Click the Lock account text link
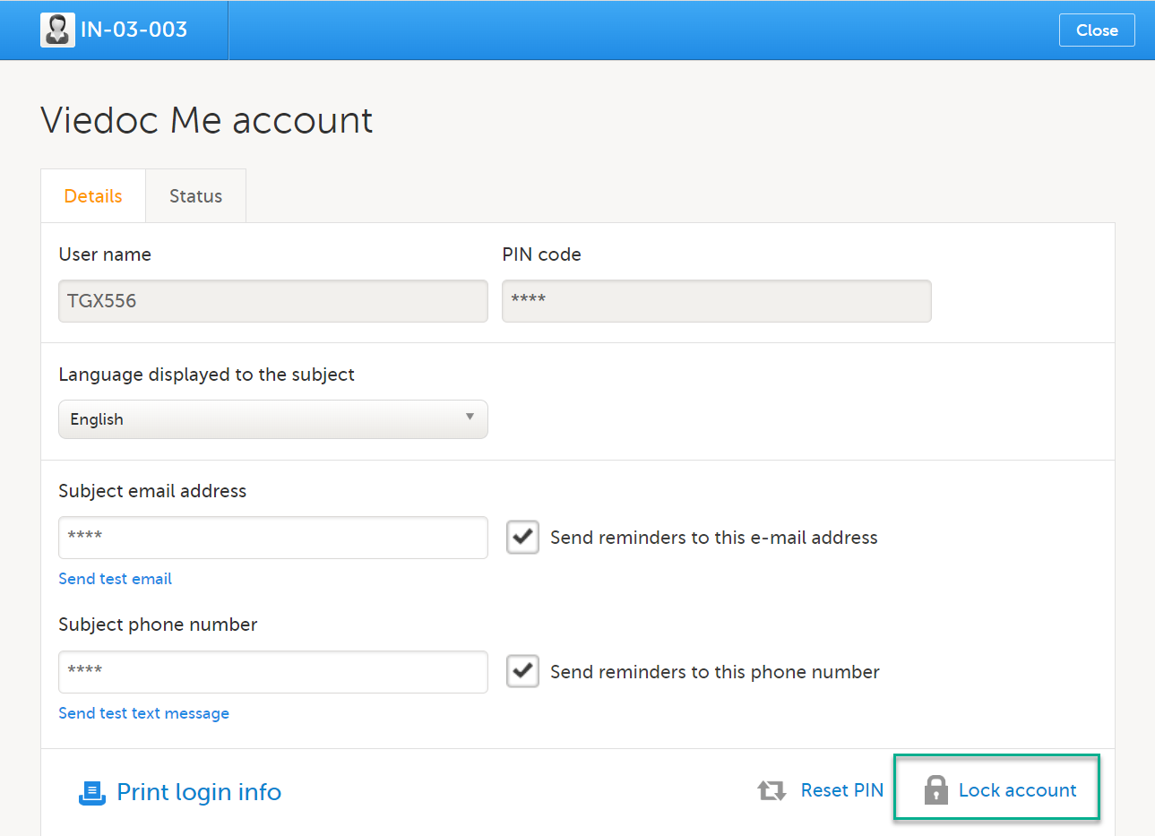1155x836 pixels. [1017, 790]
